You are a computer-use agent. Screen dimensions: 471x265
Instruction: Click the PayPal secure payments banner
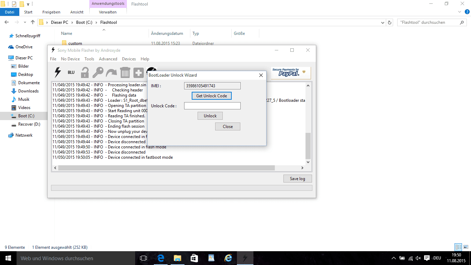[x=291, y=73]
